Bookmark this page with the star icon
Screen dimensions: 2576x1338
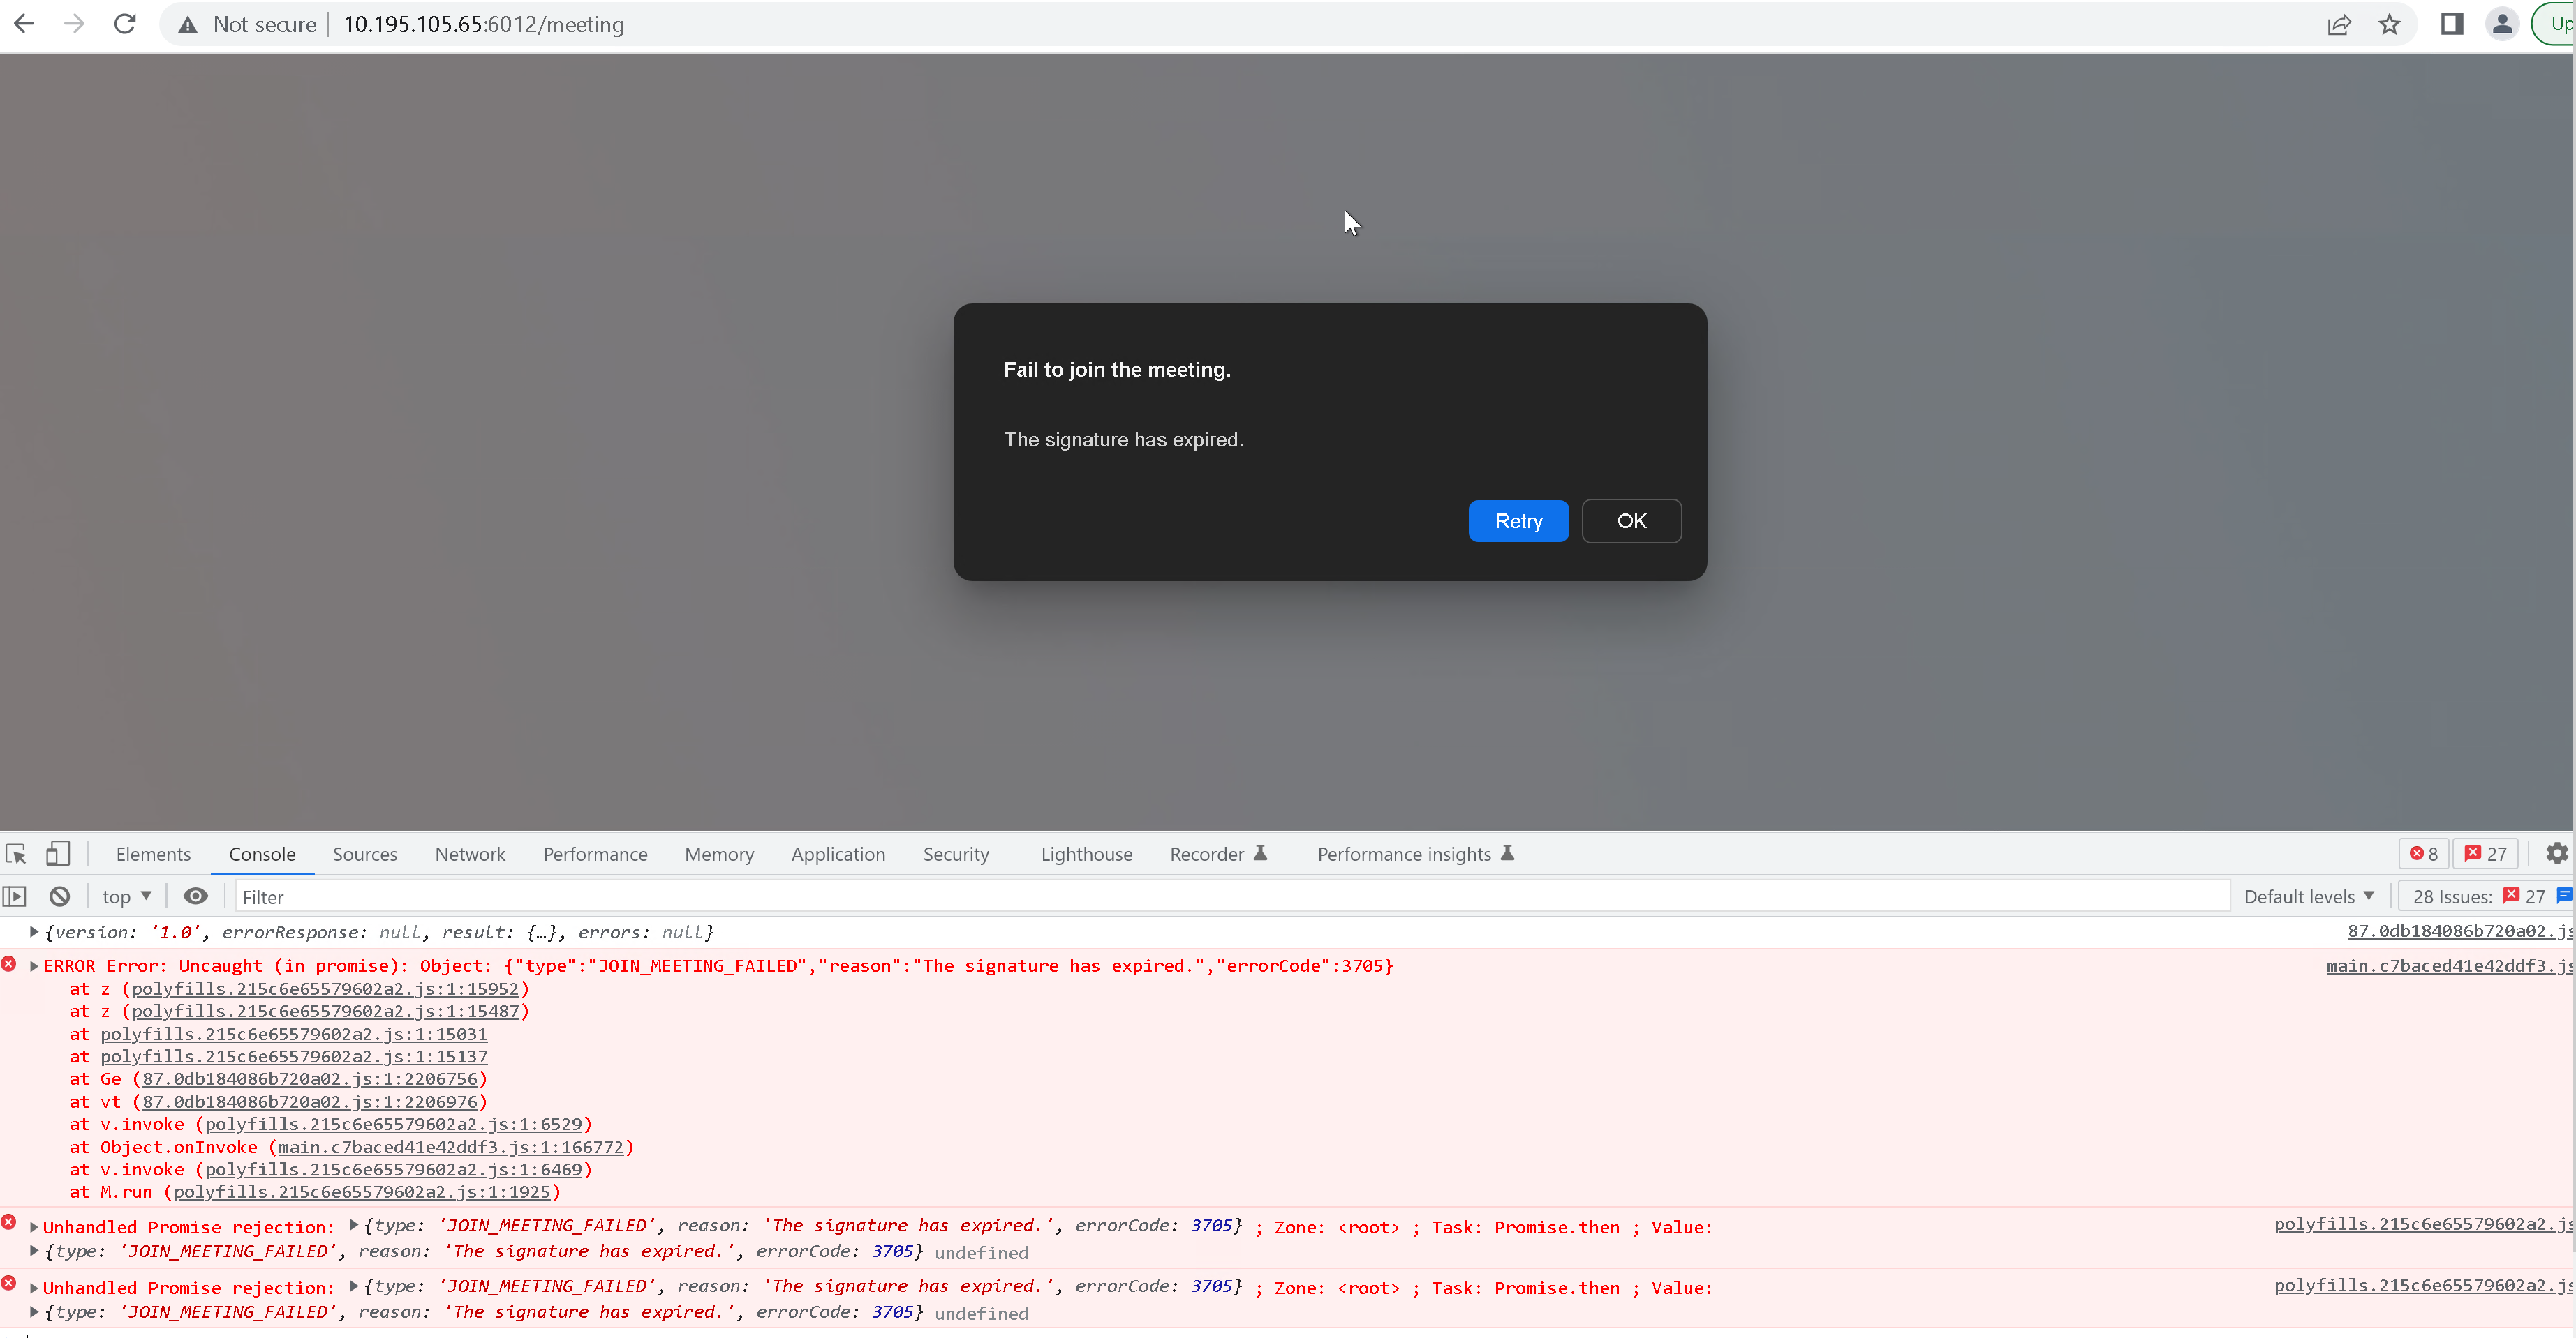[2389, 24]
